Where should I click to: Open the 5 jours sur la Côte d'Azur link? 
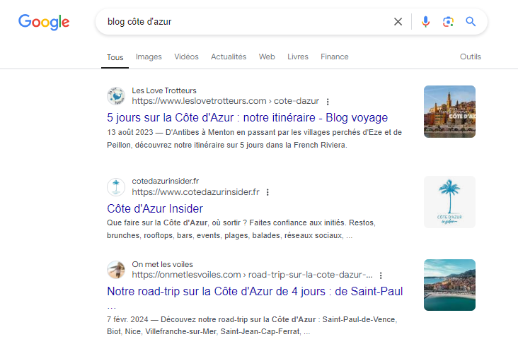247,117
